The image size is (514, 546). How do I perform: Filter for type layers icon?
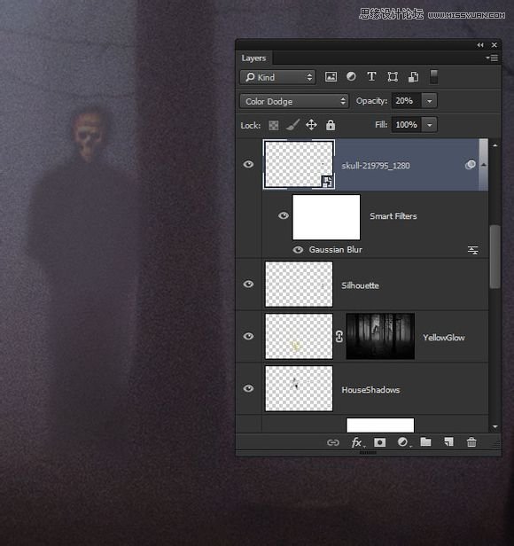[371, 76]
